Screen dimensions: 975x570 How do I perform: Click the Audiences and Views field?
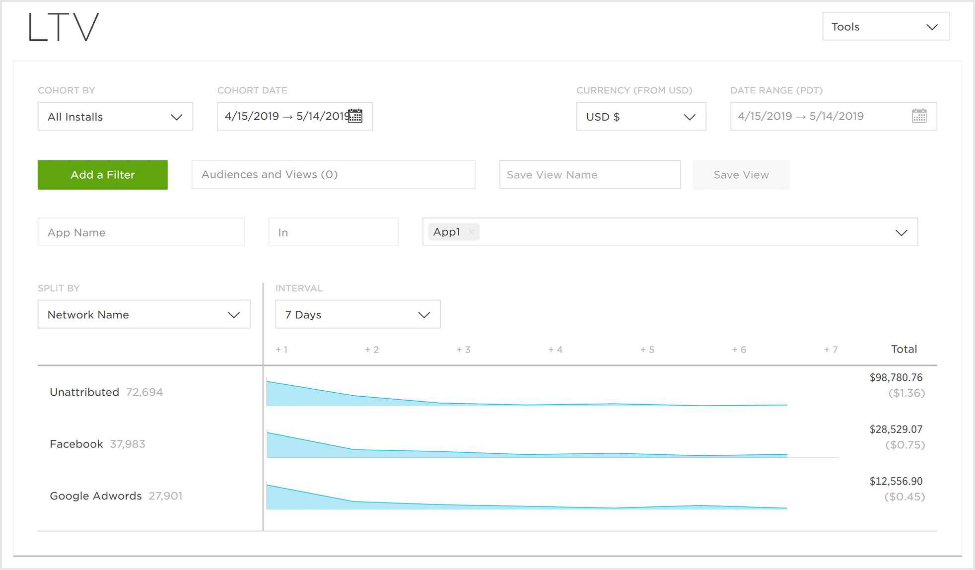tap(333, 175)
